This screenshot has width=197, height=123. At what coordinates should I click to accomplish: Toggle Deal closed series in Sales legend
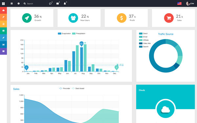78,89
